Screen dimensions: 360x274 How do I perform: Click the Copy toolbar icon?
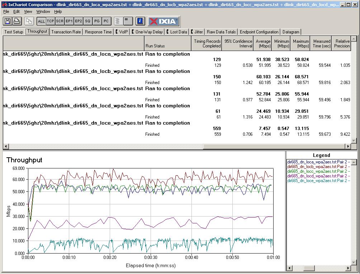(x=29, y=21)
